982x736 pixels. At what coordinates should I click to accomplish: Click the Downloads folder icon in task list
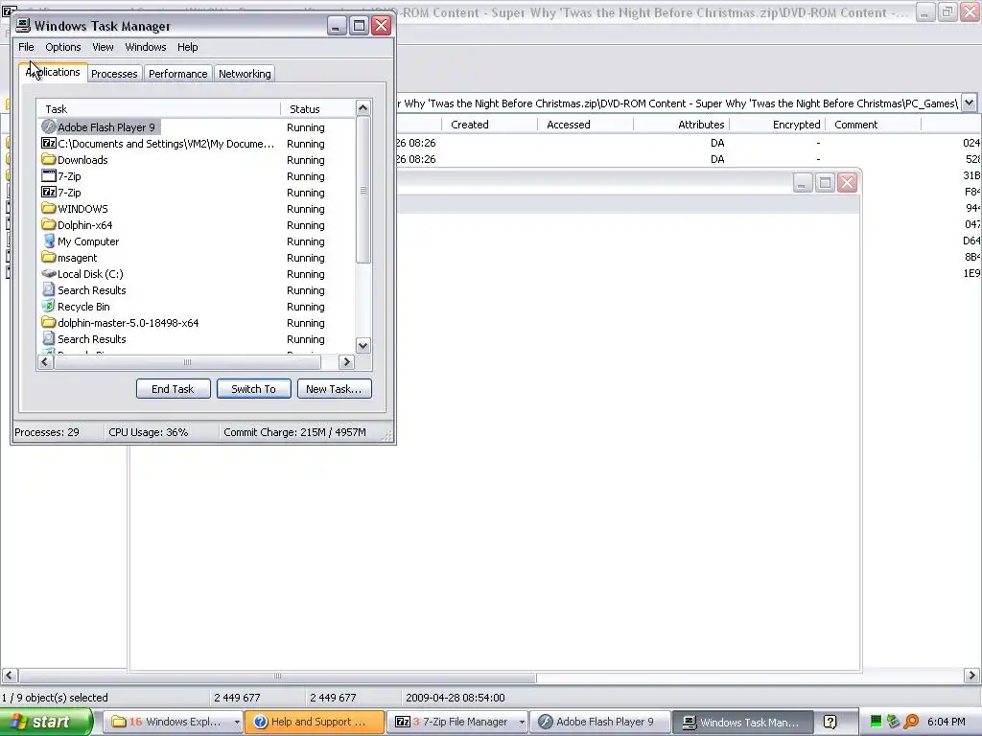pyautogui.click(x=49, y=160)
